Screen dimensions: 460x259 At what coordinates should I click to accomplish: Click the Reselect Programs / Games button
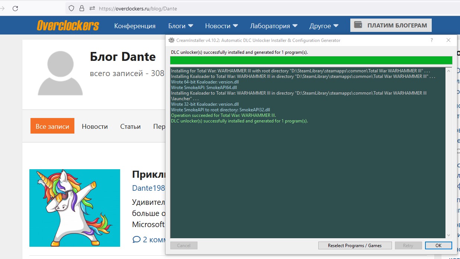point(355,246)
